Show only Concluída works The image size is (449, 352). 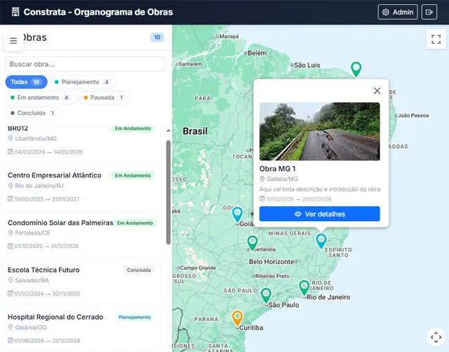pyautogui.click(x=33, y=113)
